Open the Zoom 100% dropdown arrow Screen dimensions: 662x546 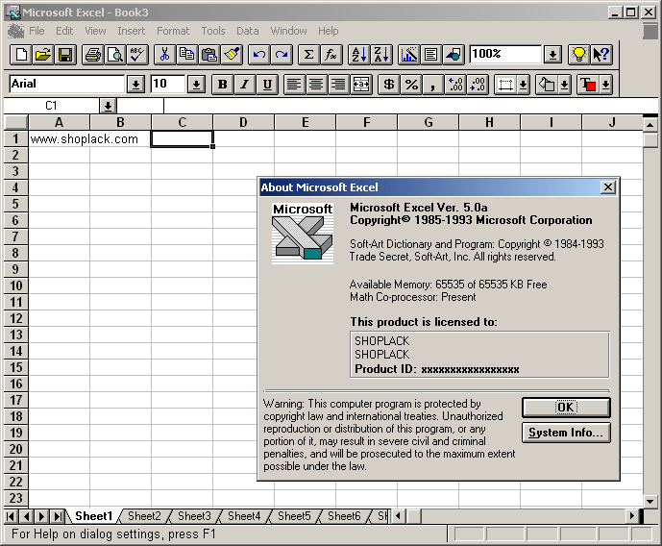tap(552, 55)
